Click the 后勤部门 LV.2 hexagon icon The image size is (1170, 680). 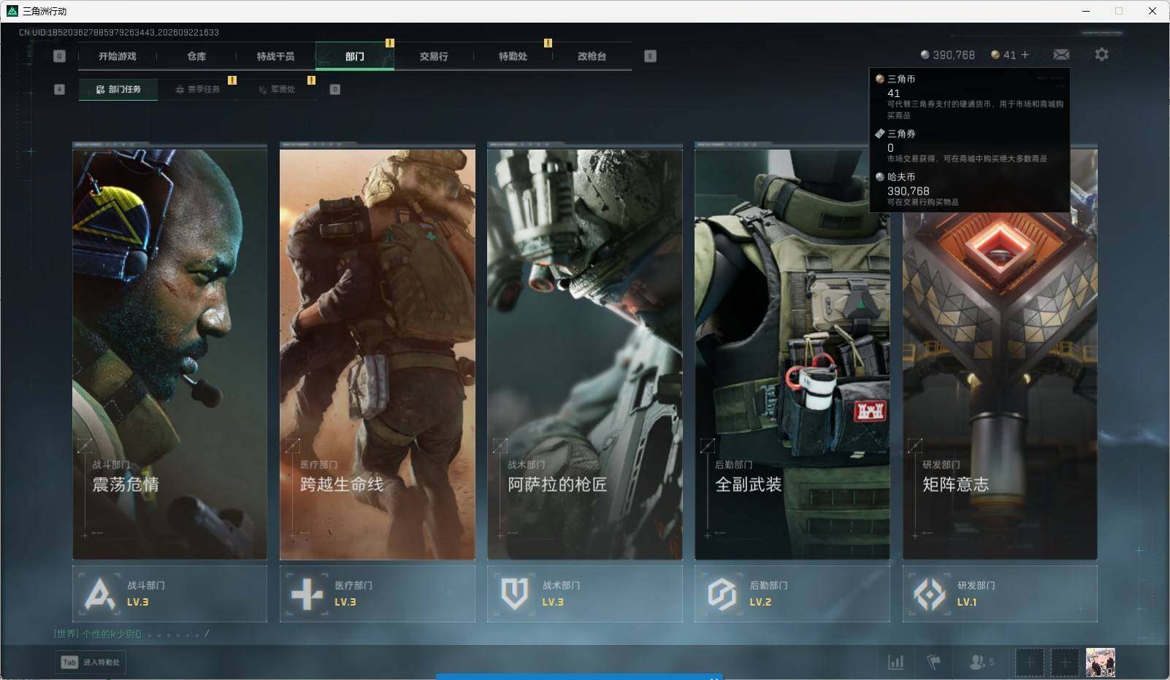pos(722,594)
